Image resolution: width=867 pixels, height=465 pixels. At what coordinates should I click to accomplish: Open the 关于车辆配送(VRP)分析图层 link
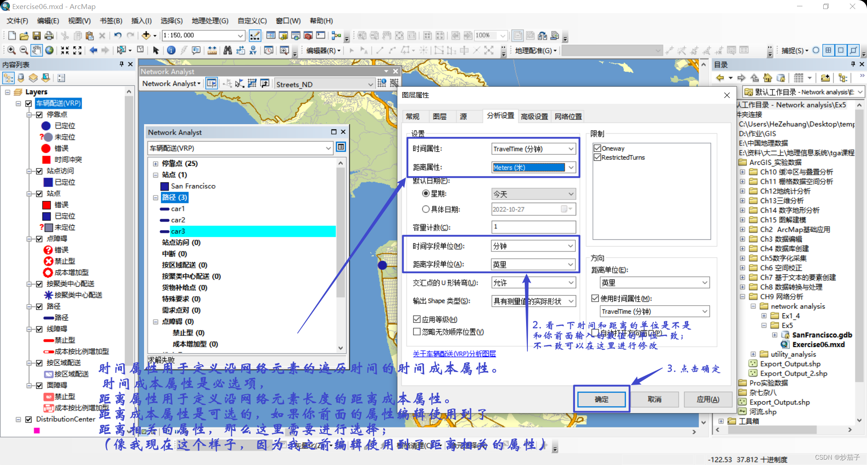click(x=454, y=353)
